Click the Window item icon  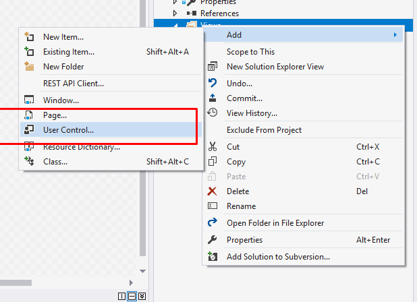28,100
